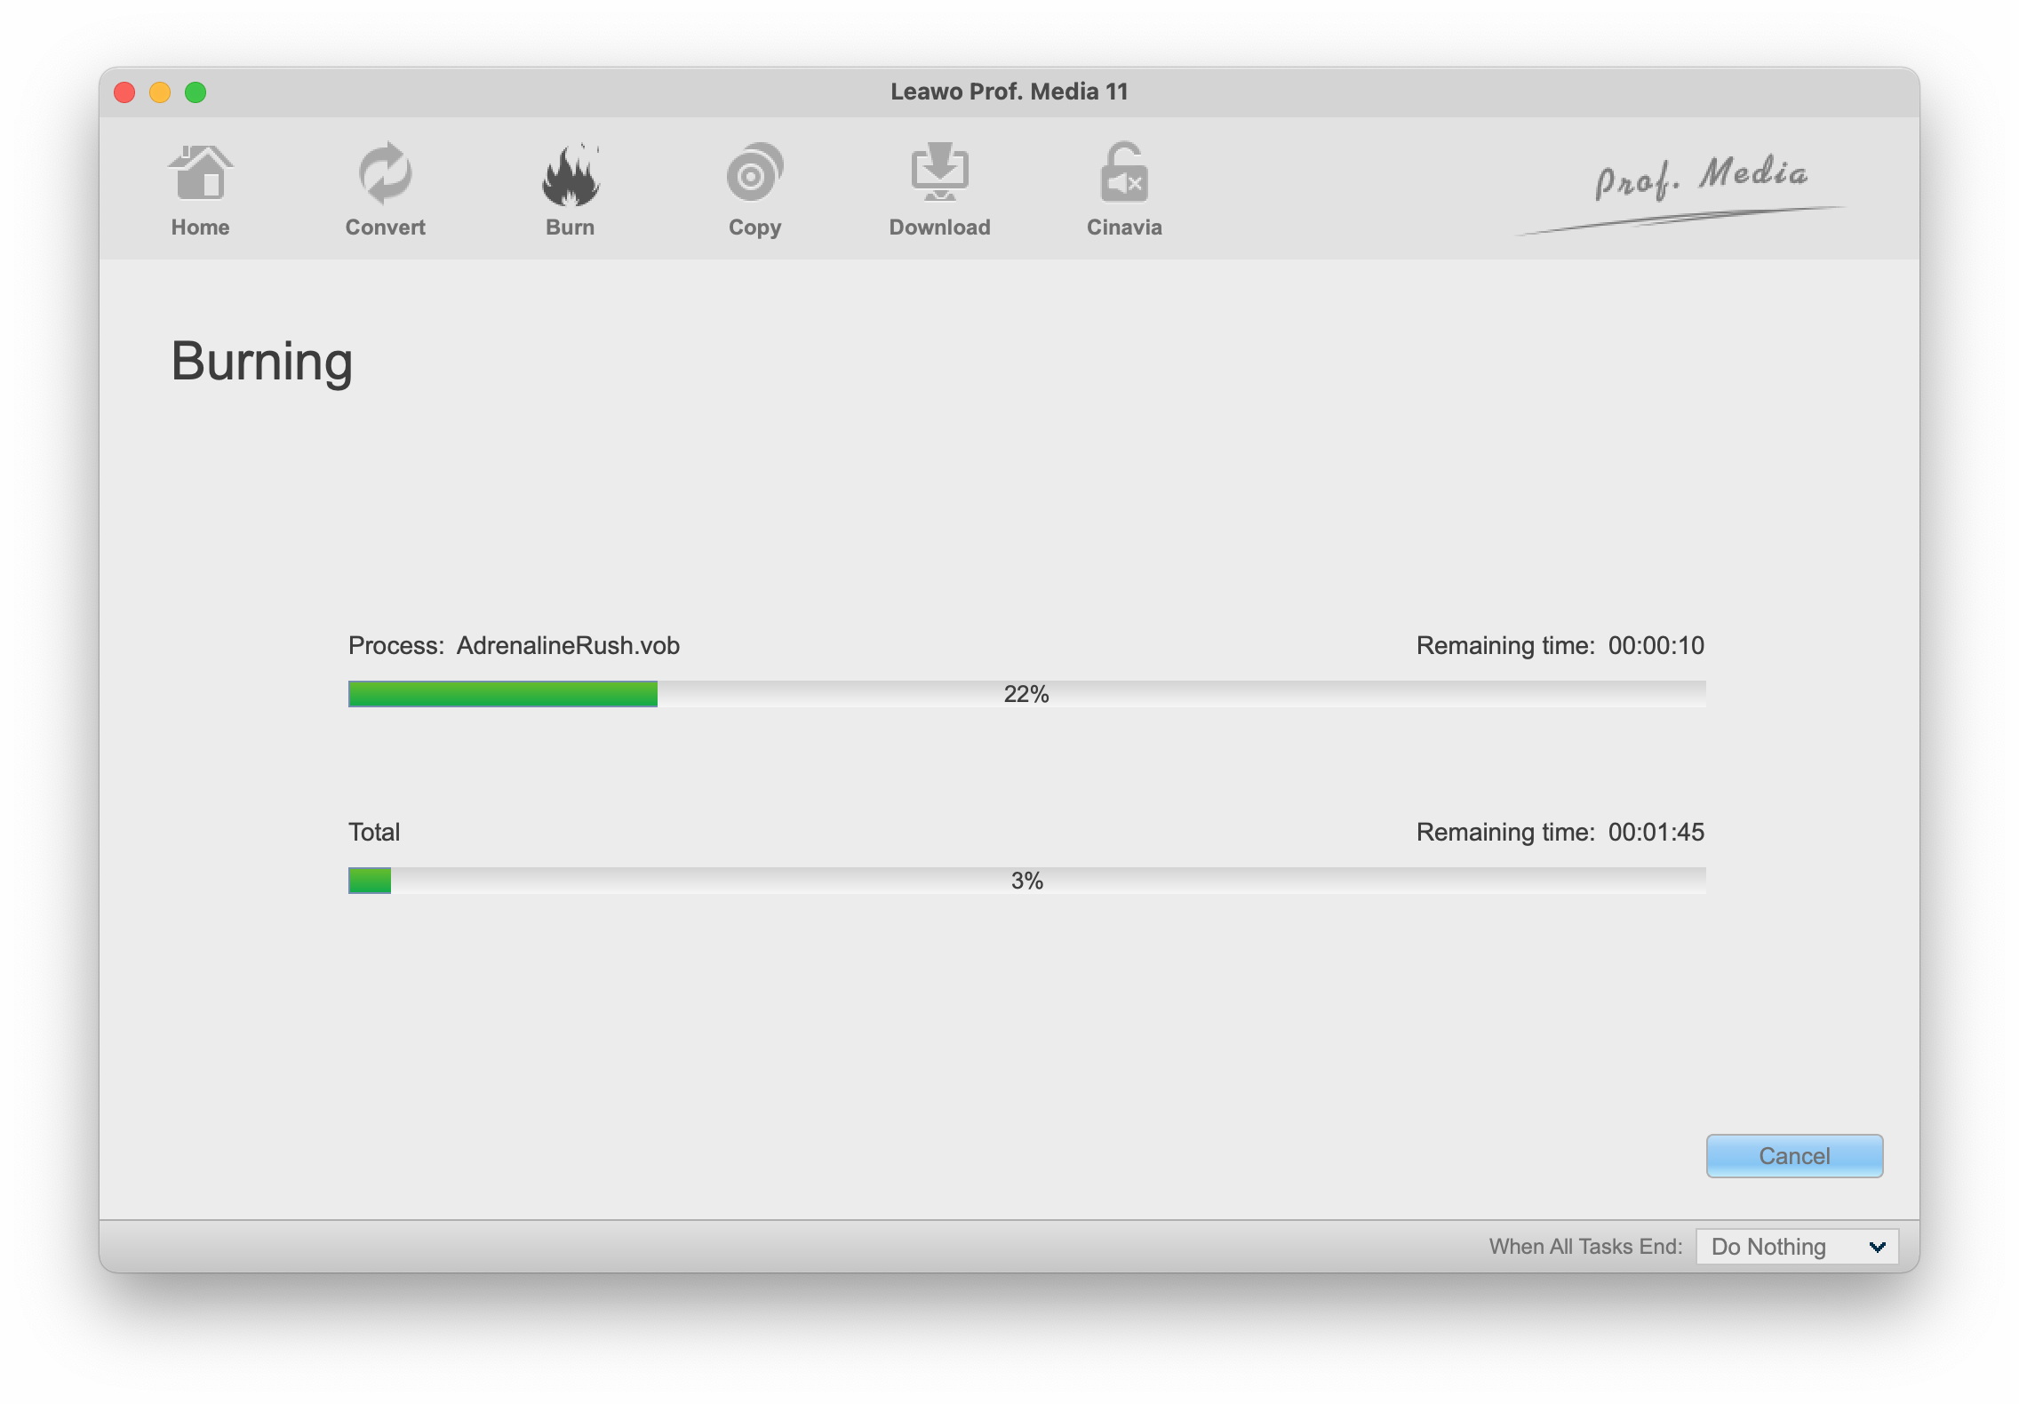Click the Home label text
Screen dimensions: 2019x1404
pos(200,227)
